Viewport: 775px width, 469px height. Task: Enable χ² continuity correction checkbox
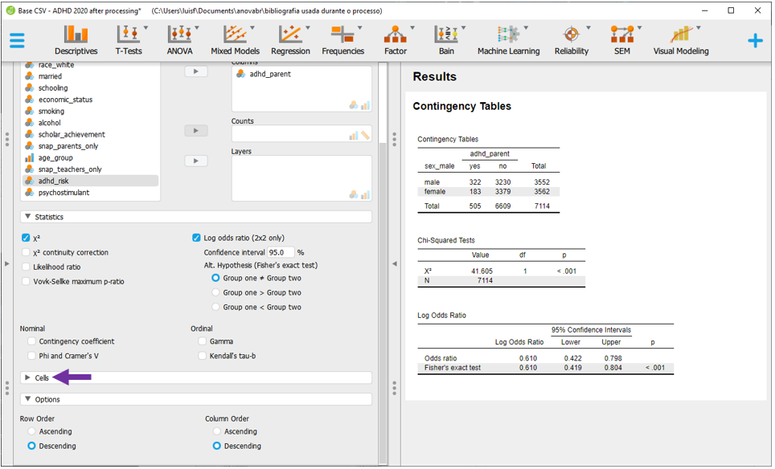pyautogui.click(x=27, y=253)
